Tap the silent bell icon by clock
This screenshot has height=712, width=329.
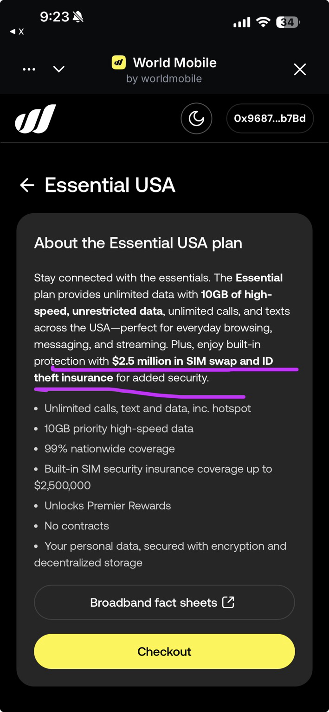[77, 18]
